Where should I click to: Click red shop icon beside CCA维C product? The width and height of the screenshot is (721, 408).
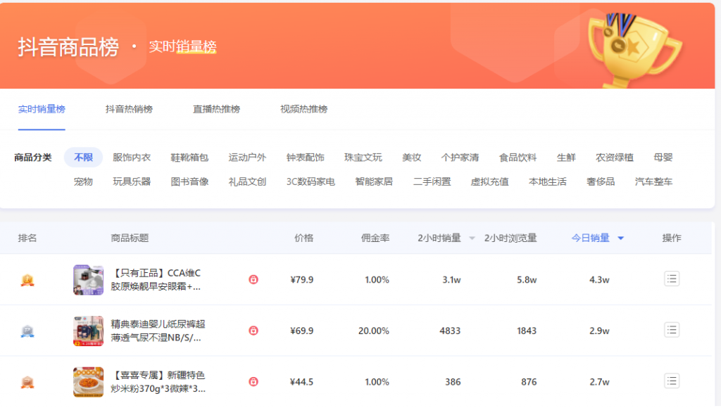click(253, 279)
